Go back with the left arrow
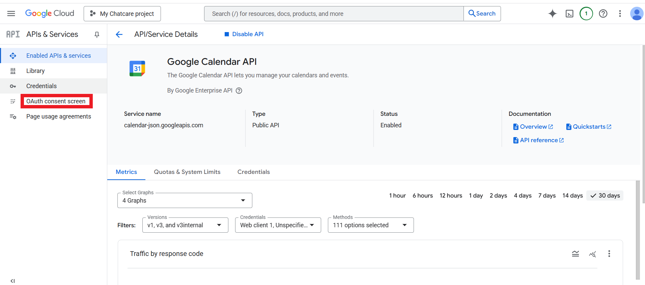This screenshot has height=285, width=645. pyautogui.click(x=119, y=34)
